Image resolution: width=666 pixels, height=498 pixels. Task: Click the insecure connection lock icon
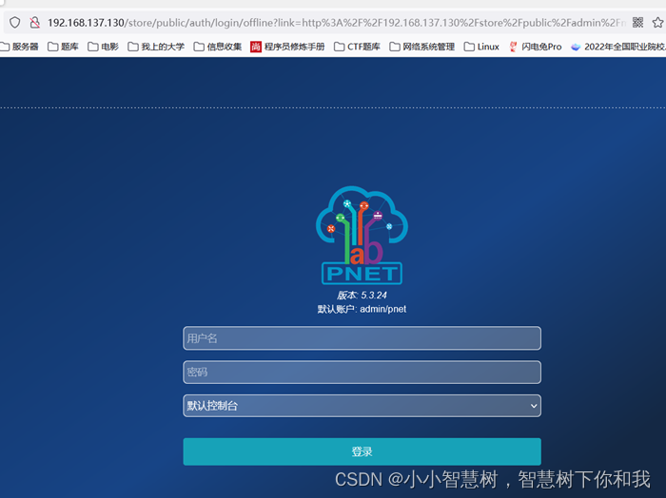(x=35, y=23)
